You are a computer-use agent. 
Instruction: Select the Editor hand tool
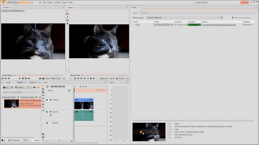click(43, 89)
